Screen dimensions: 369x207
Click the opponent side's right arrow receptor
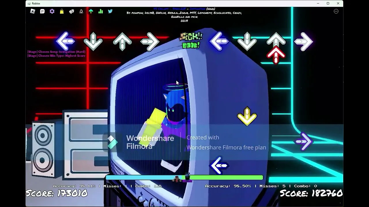(x=150, y=41)
